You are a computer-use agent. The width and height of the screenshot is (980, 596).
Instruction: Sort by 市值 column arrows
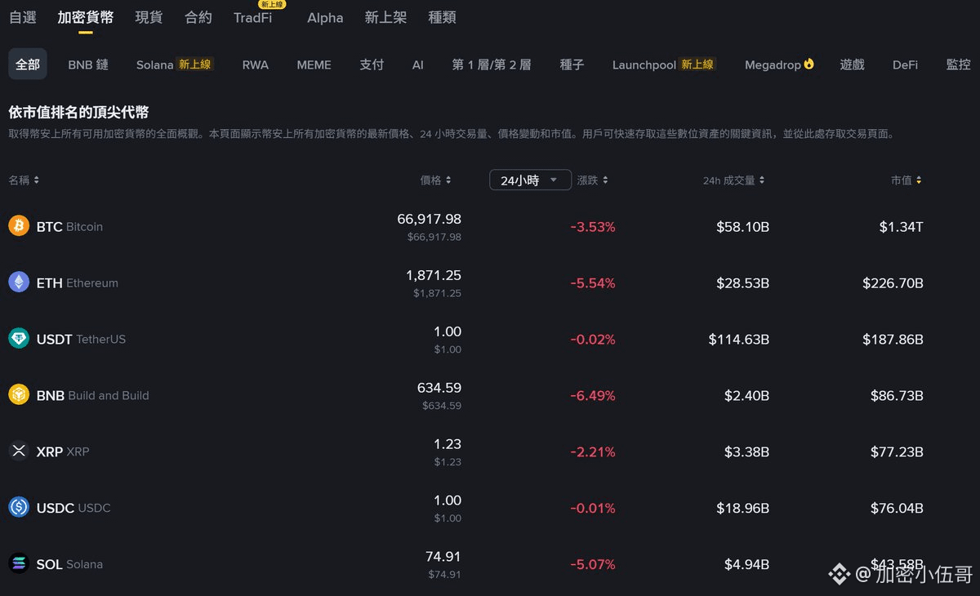(x=919, y=180)
